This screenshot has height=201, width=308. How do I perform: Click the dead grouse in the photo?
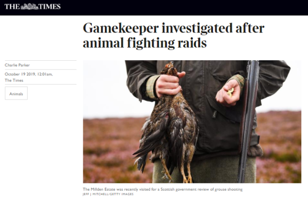(x=167, y=124)
